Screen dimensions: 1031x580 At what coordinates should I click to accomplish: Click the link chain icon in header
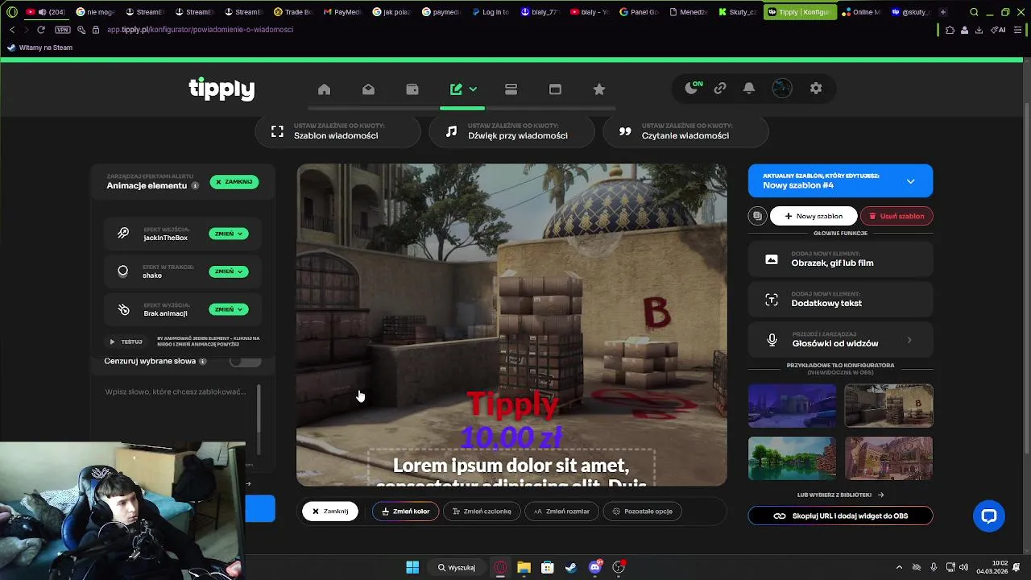point(720,89)
